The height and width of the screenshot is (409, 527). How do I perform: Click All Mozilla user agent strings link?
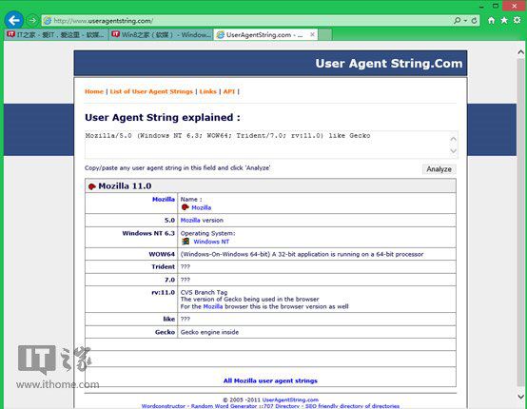click(x=270, y=380)
